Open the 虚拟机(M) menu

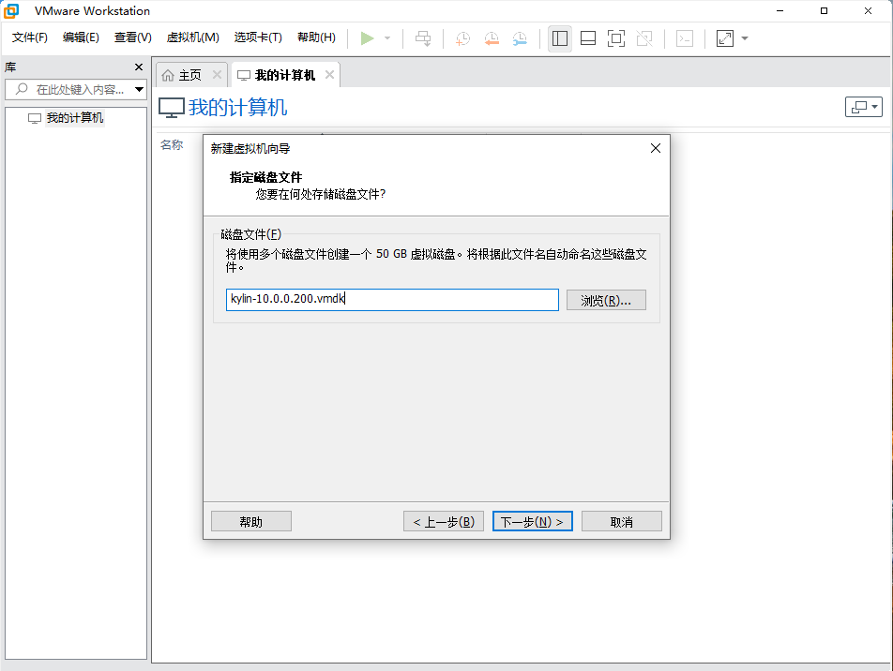pyautogui.click(x=192, y=37)
